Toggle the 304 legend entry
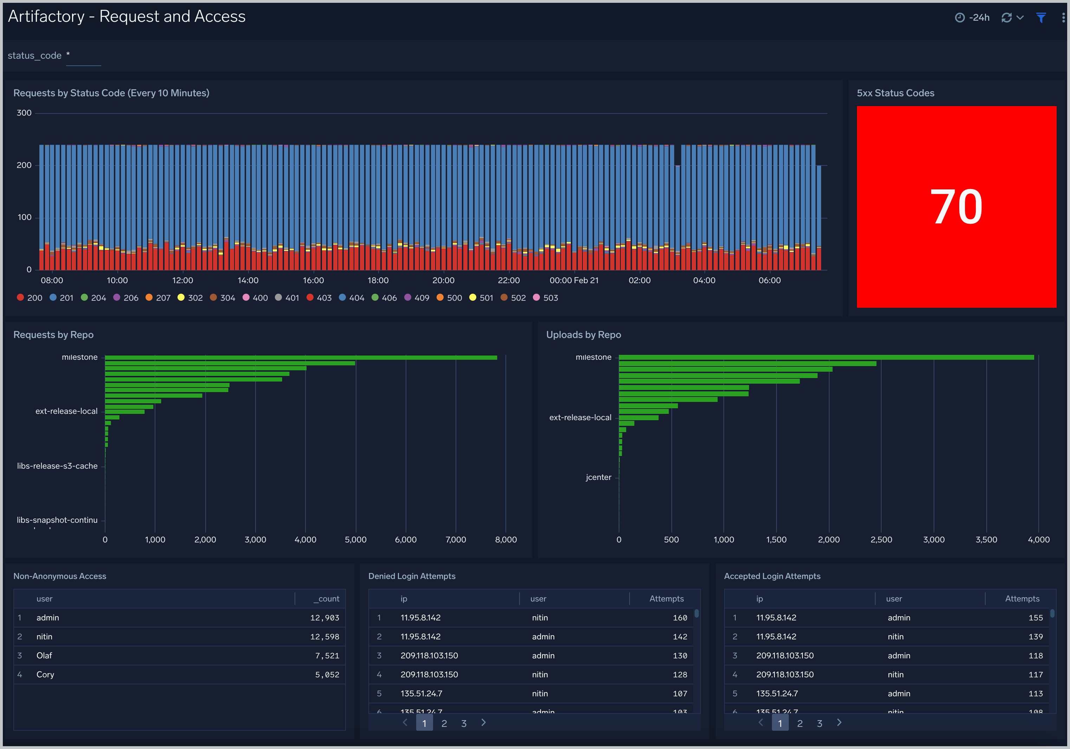The width and height of the screenshot is (1070, 749). pyautogui.click(x=222, y=298)
